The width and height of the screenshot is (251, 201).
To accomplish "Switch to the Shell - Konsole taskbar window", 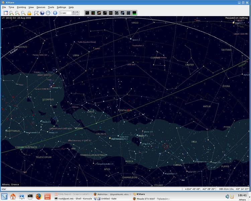I will click(73, 199).
